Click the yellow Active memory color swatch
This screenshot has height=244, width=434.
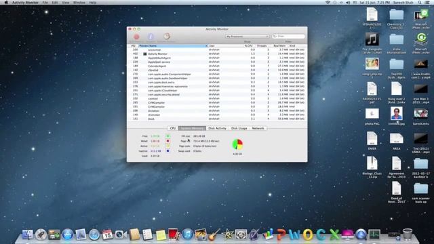coord(167,146)
